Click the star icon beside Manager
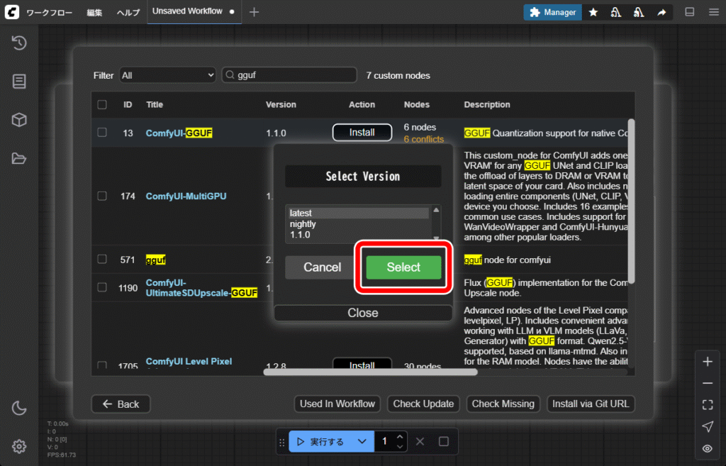Viewport: 726px width, 466px height. [x=593, y=12]
